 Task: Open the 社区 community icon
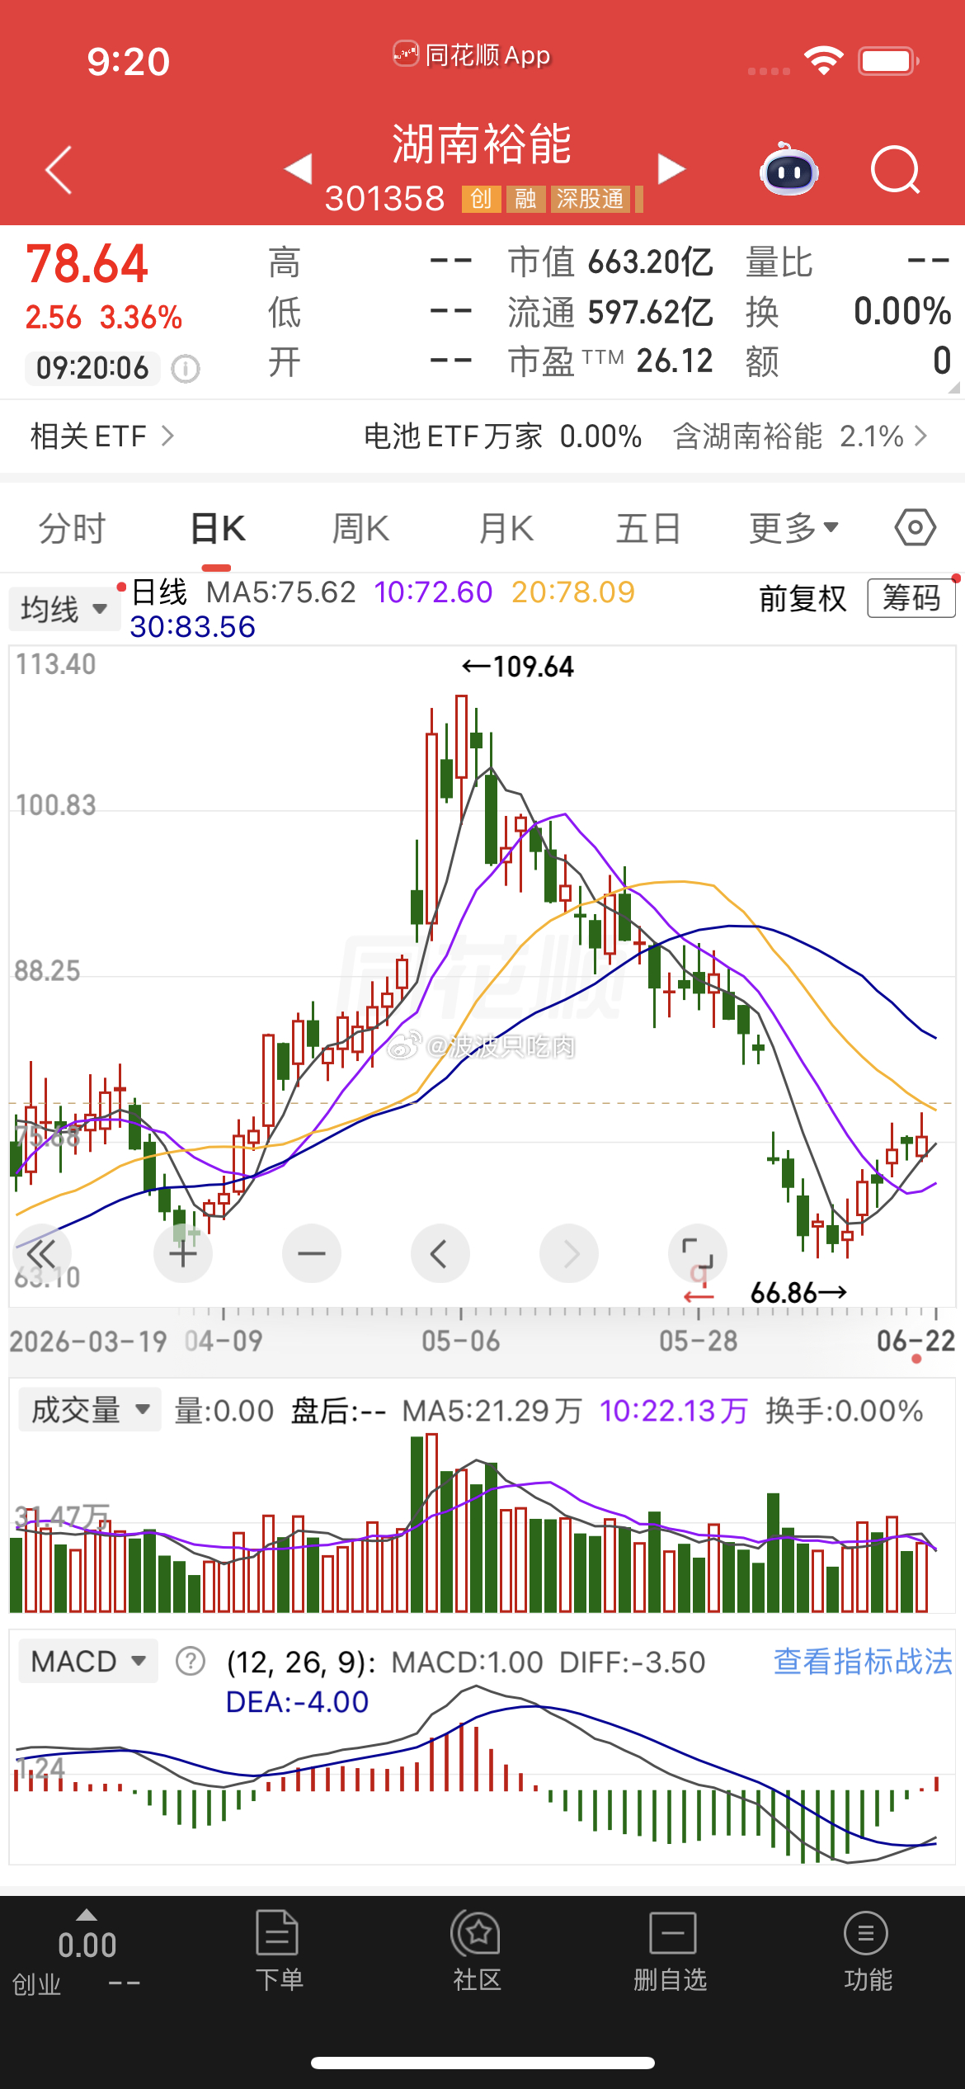[476, 1951]
